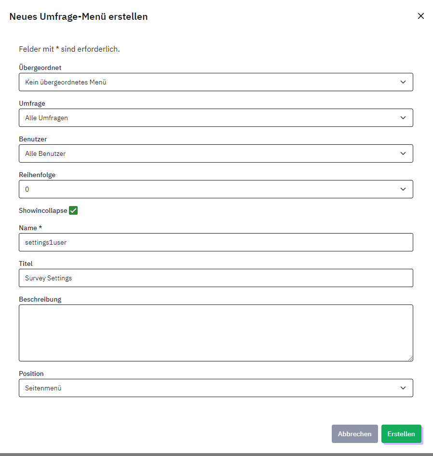Grab the Beschreibung textarea resize handle

click(x=410, y=359)
